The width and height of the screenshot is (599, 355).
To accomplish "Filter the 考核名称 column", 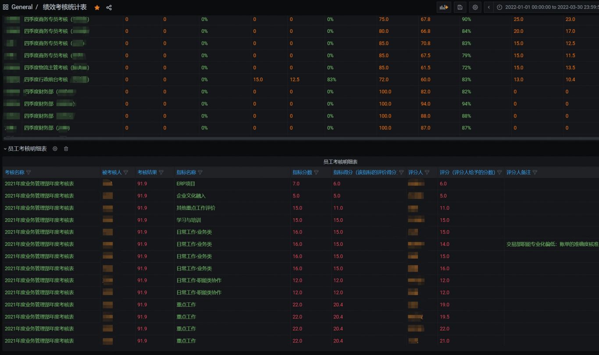I will click(x=29, y=172).
